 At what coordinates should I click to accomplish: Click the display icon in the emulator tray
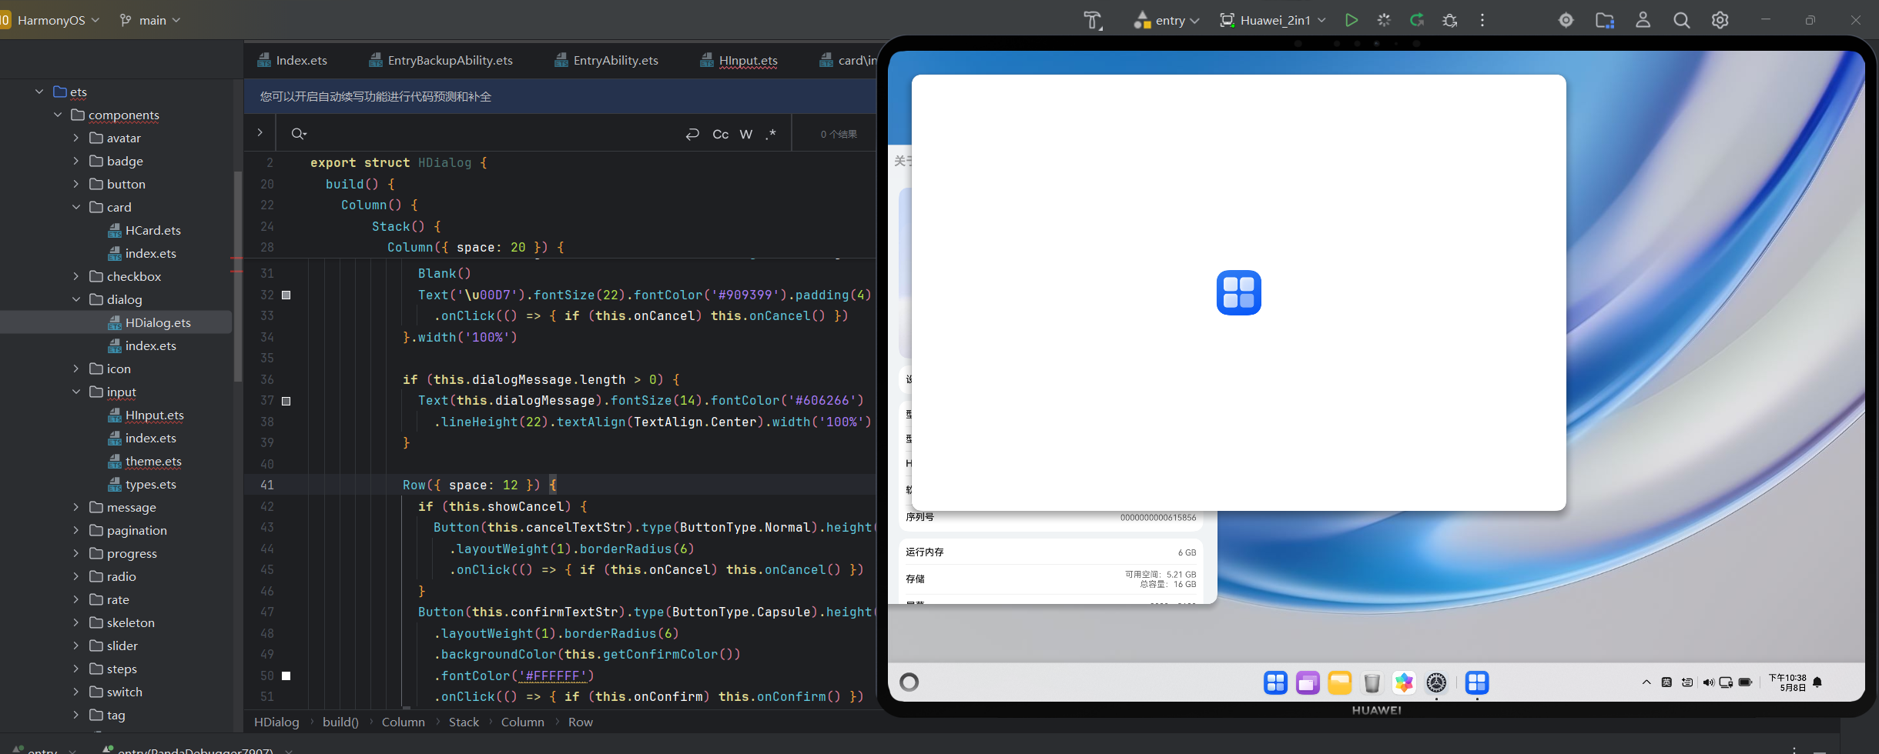click(1727, 682)
